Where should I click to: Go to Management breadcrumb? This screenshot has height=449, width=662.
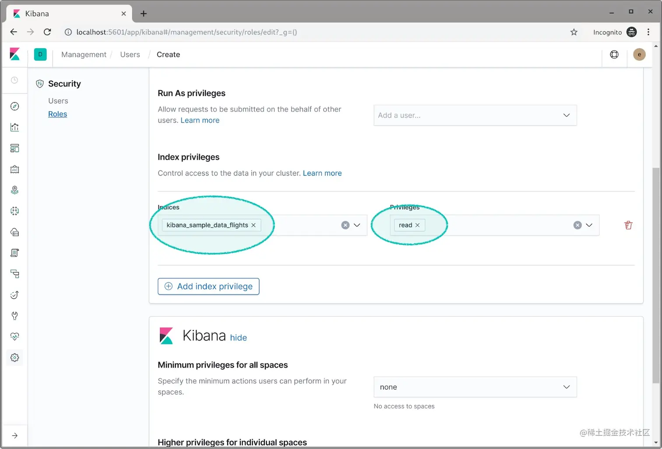coord(84,54)
